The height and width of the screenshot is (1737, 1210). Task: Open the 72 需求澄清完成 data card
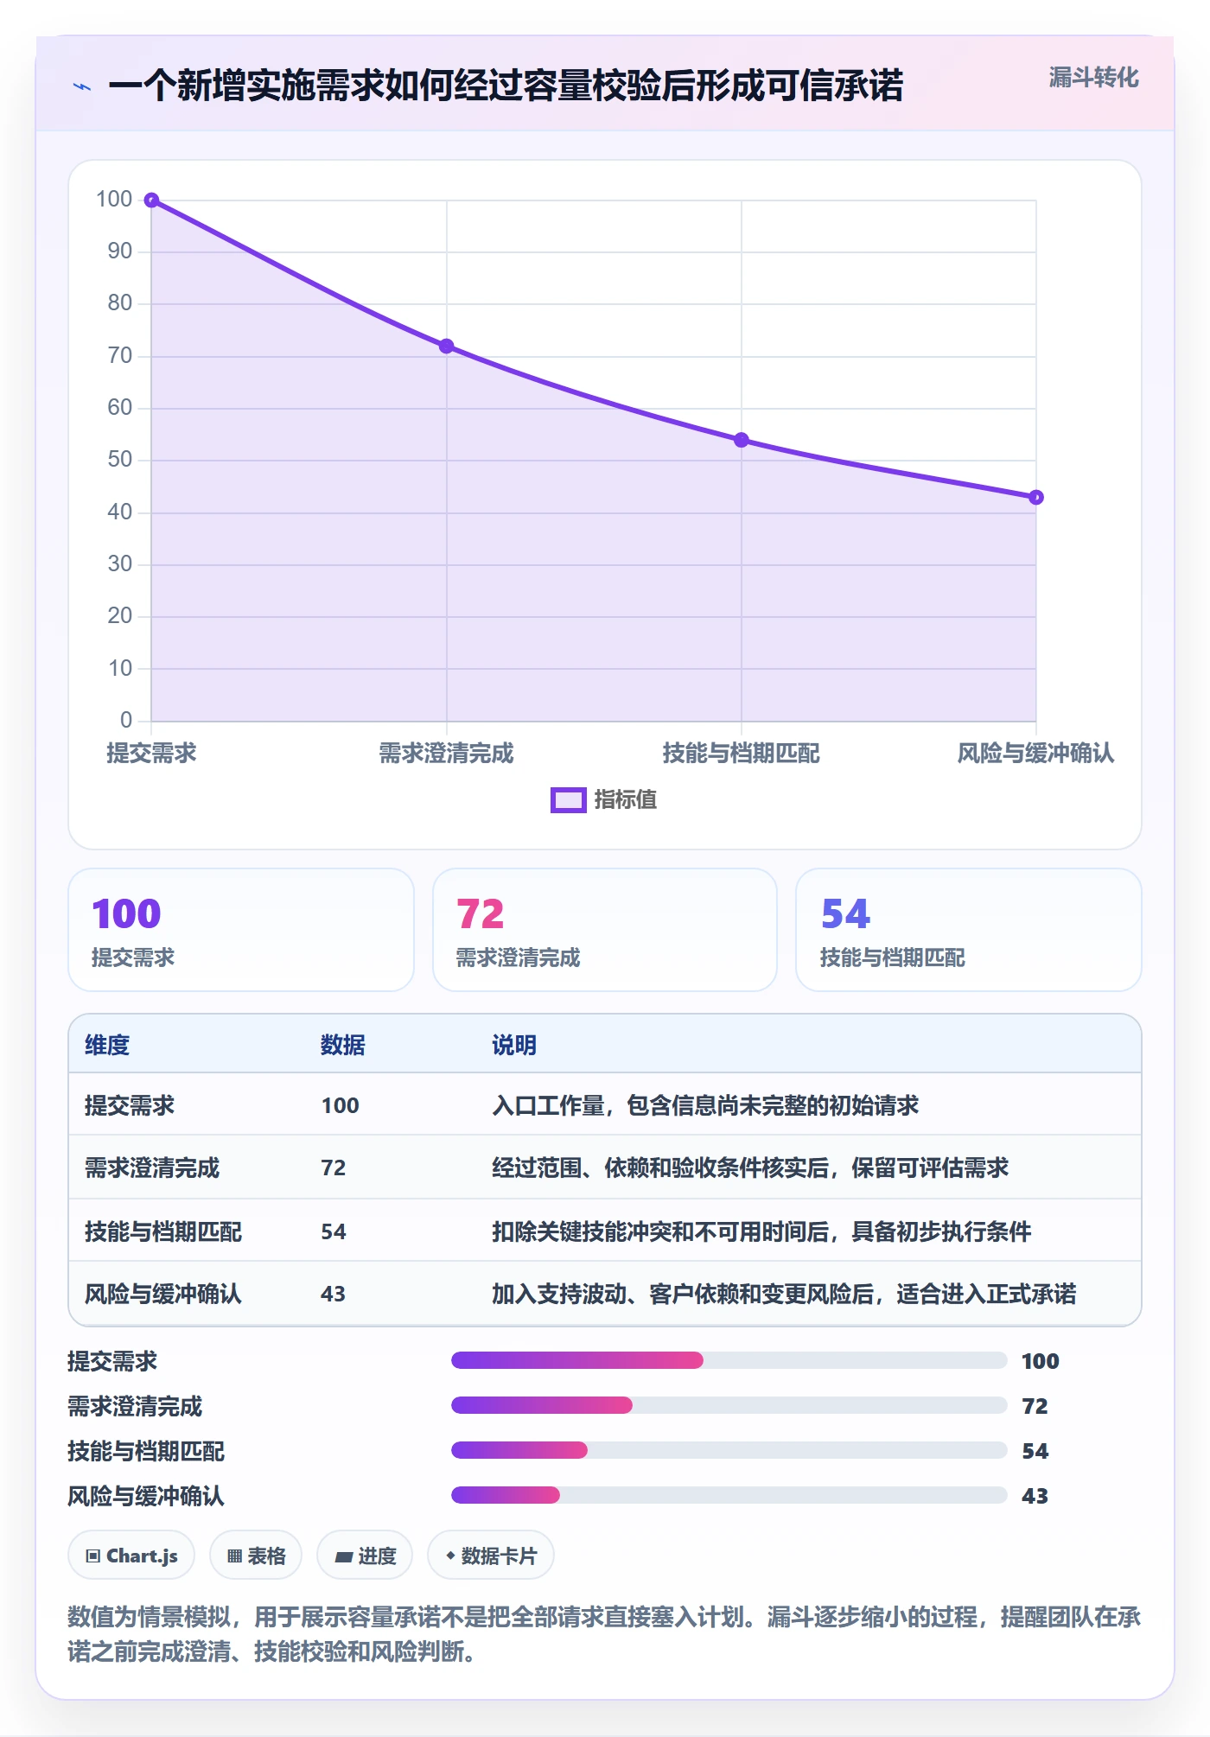point(605,930)
